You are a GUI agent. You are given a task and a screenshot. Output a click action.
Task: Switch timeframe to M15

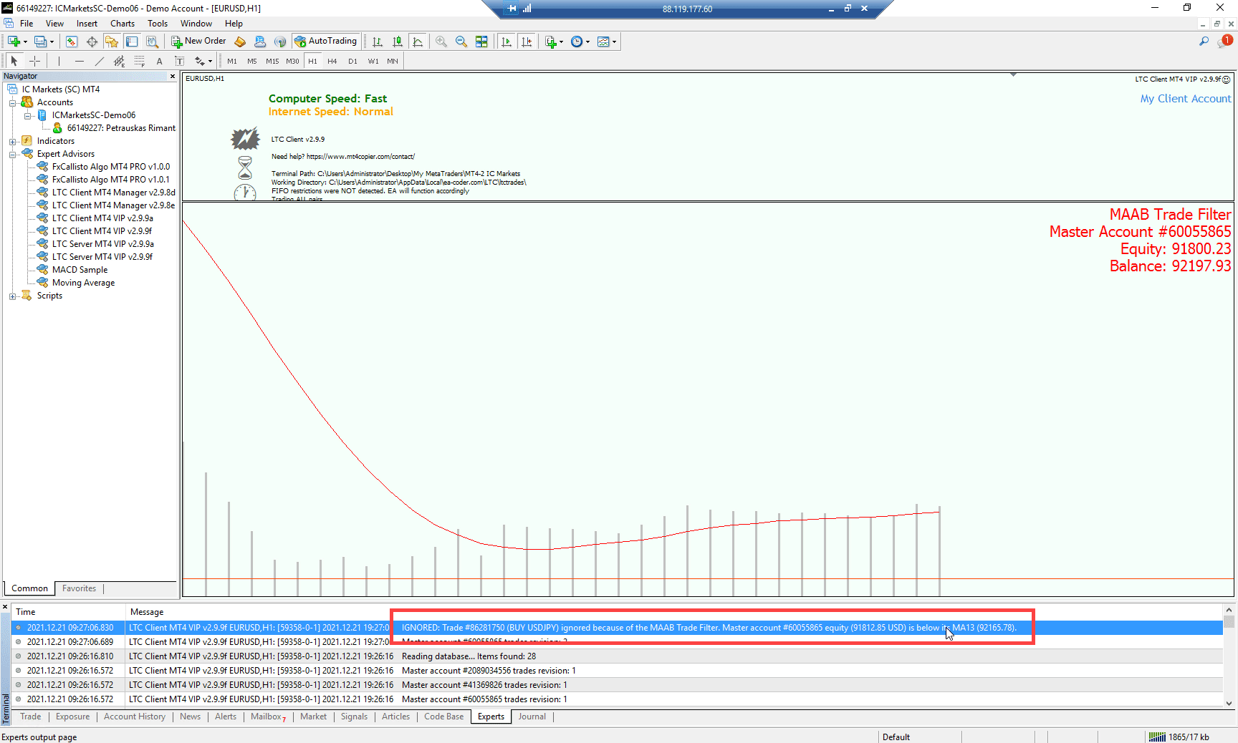point(272,62)
